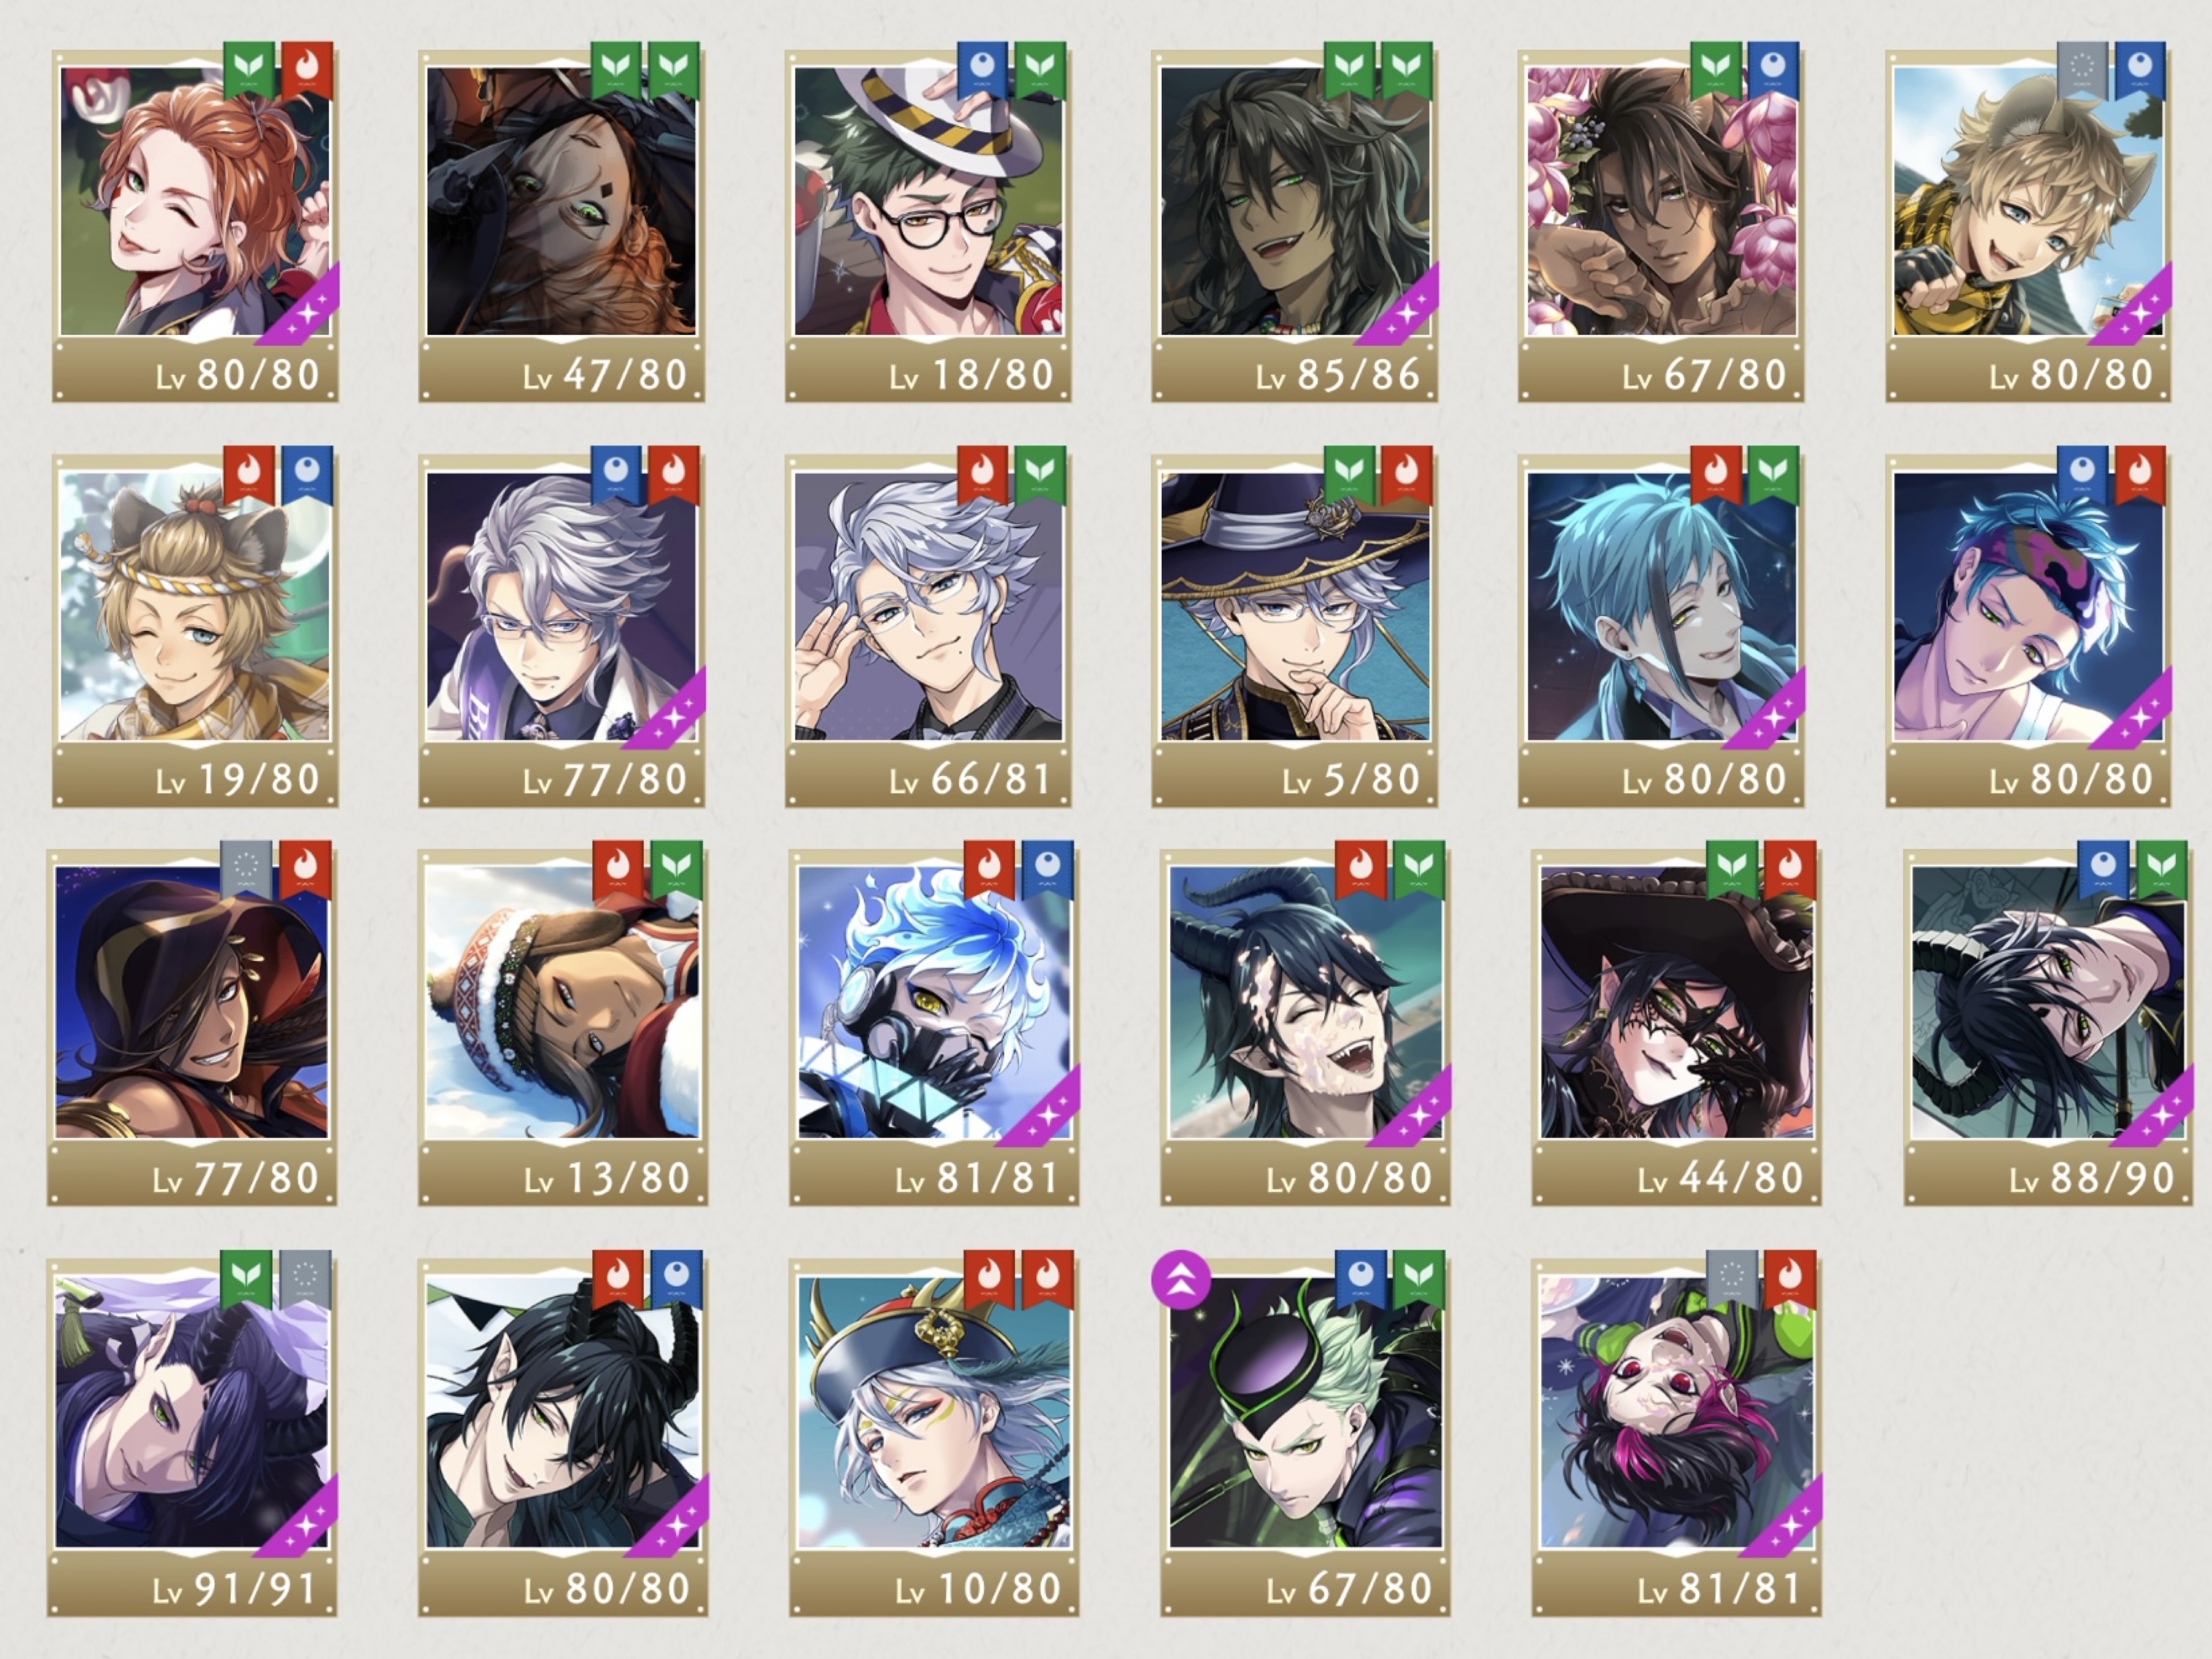This screenshot has width=2212, height=1659.
Task: Click the green flora icon on the Lv 91/91 card
Action: 247,1278
